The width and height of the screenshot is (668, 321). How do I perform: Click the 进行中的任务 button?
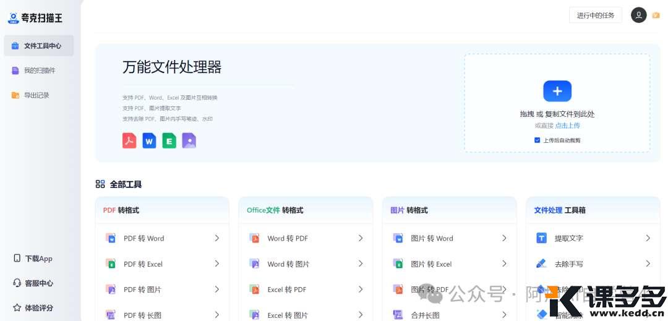point(595,15)
